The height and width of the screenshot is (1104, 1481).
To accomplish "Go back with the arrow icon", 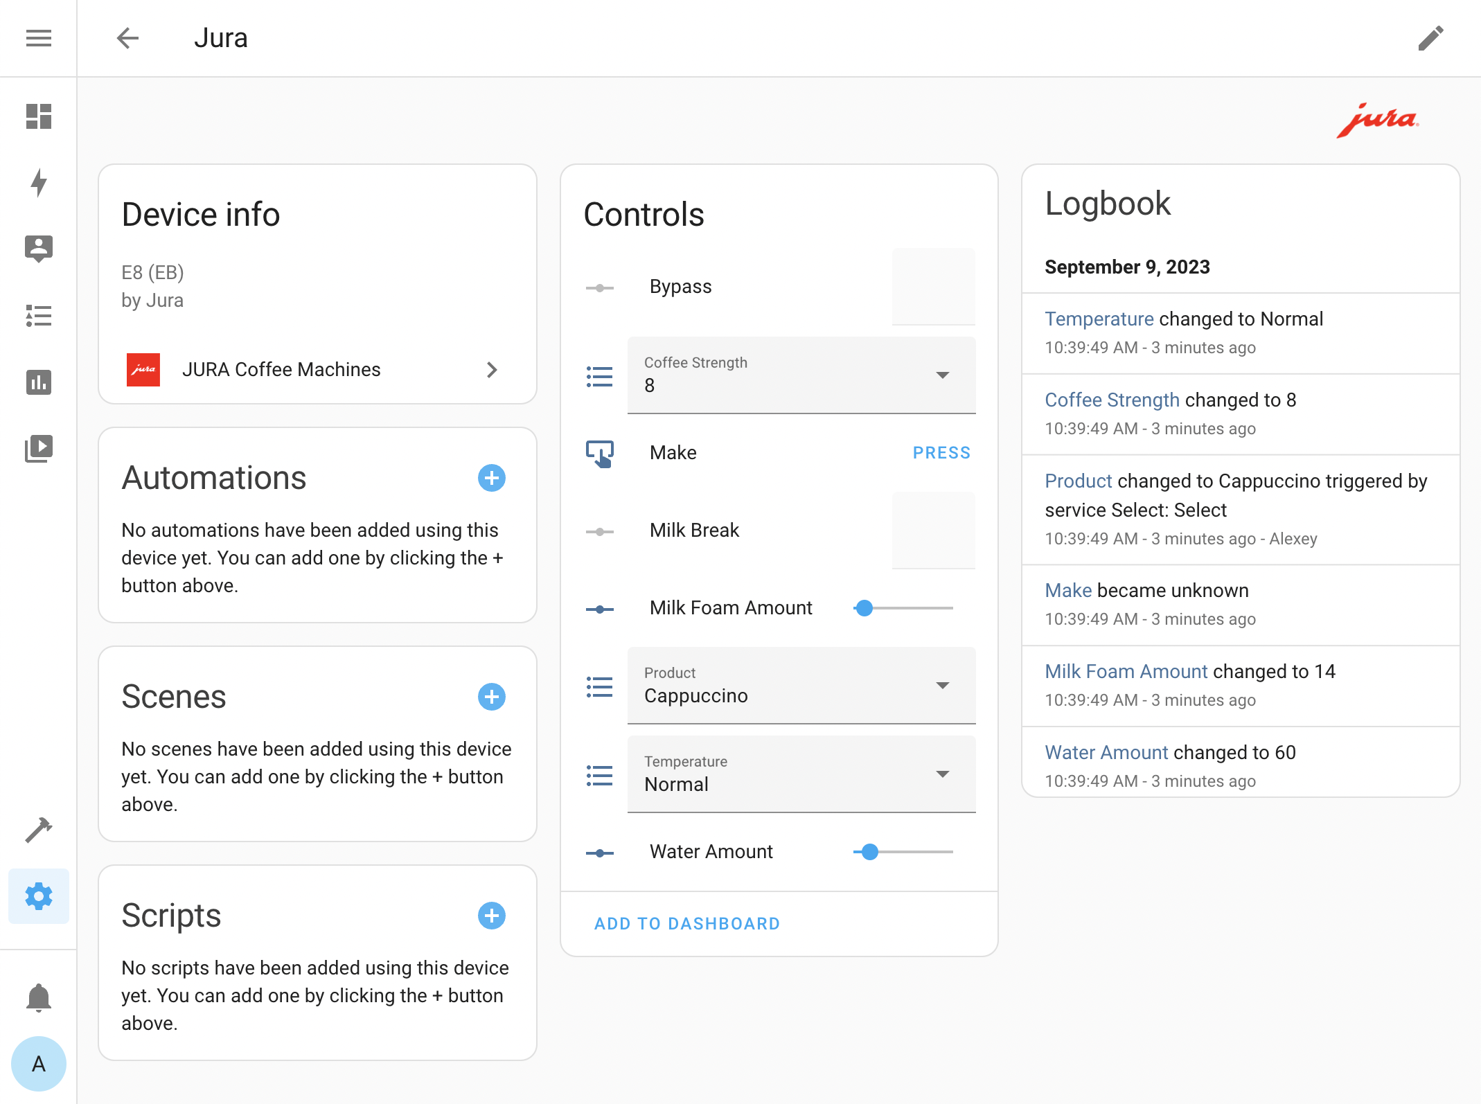I will [x=128, y=38].
